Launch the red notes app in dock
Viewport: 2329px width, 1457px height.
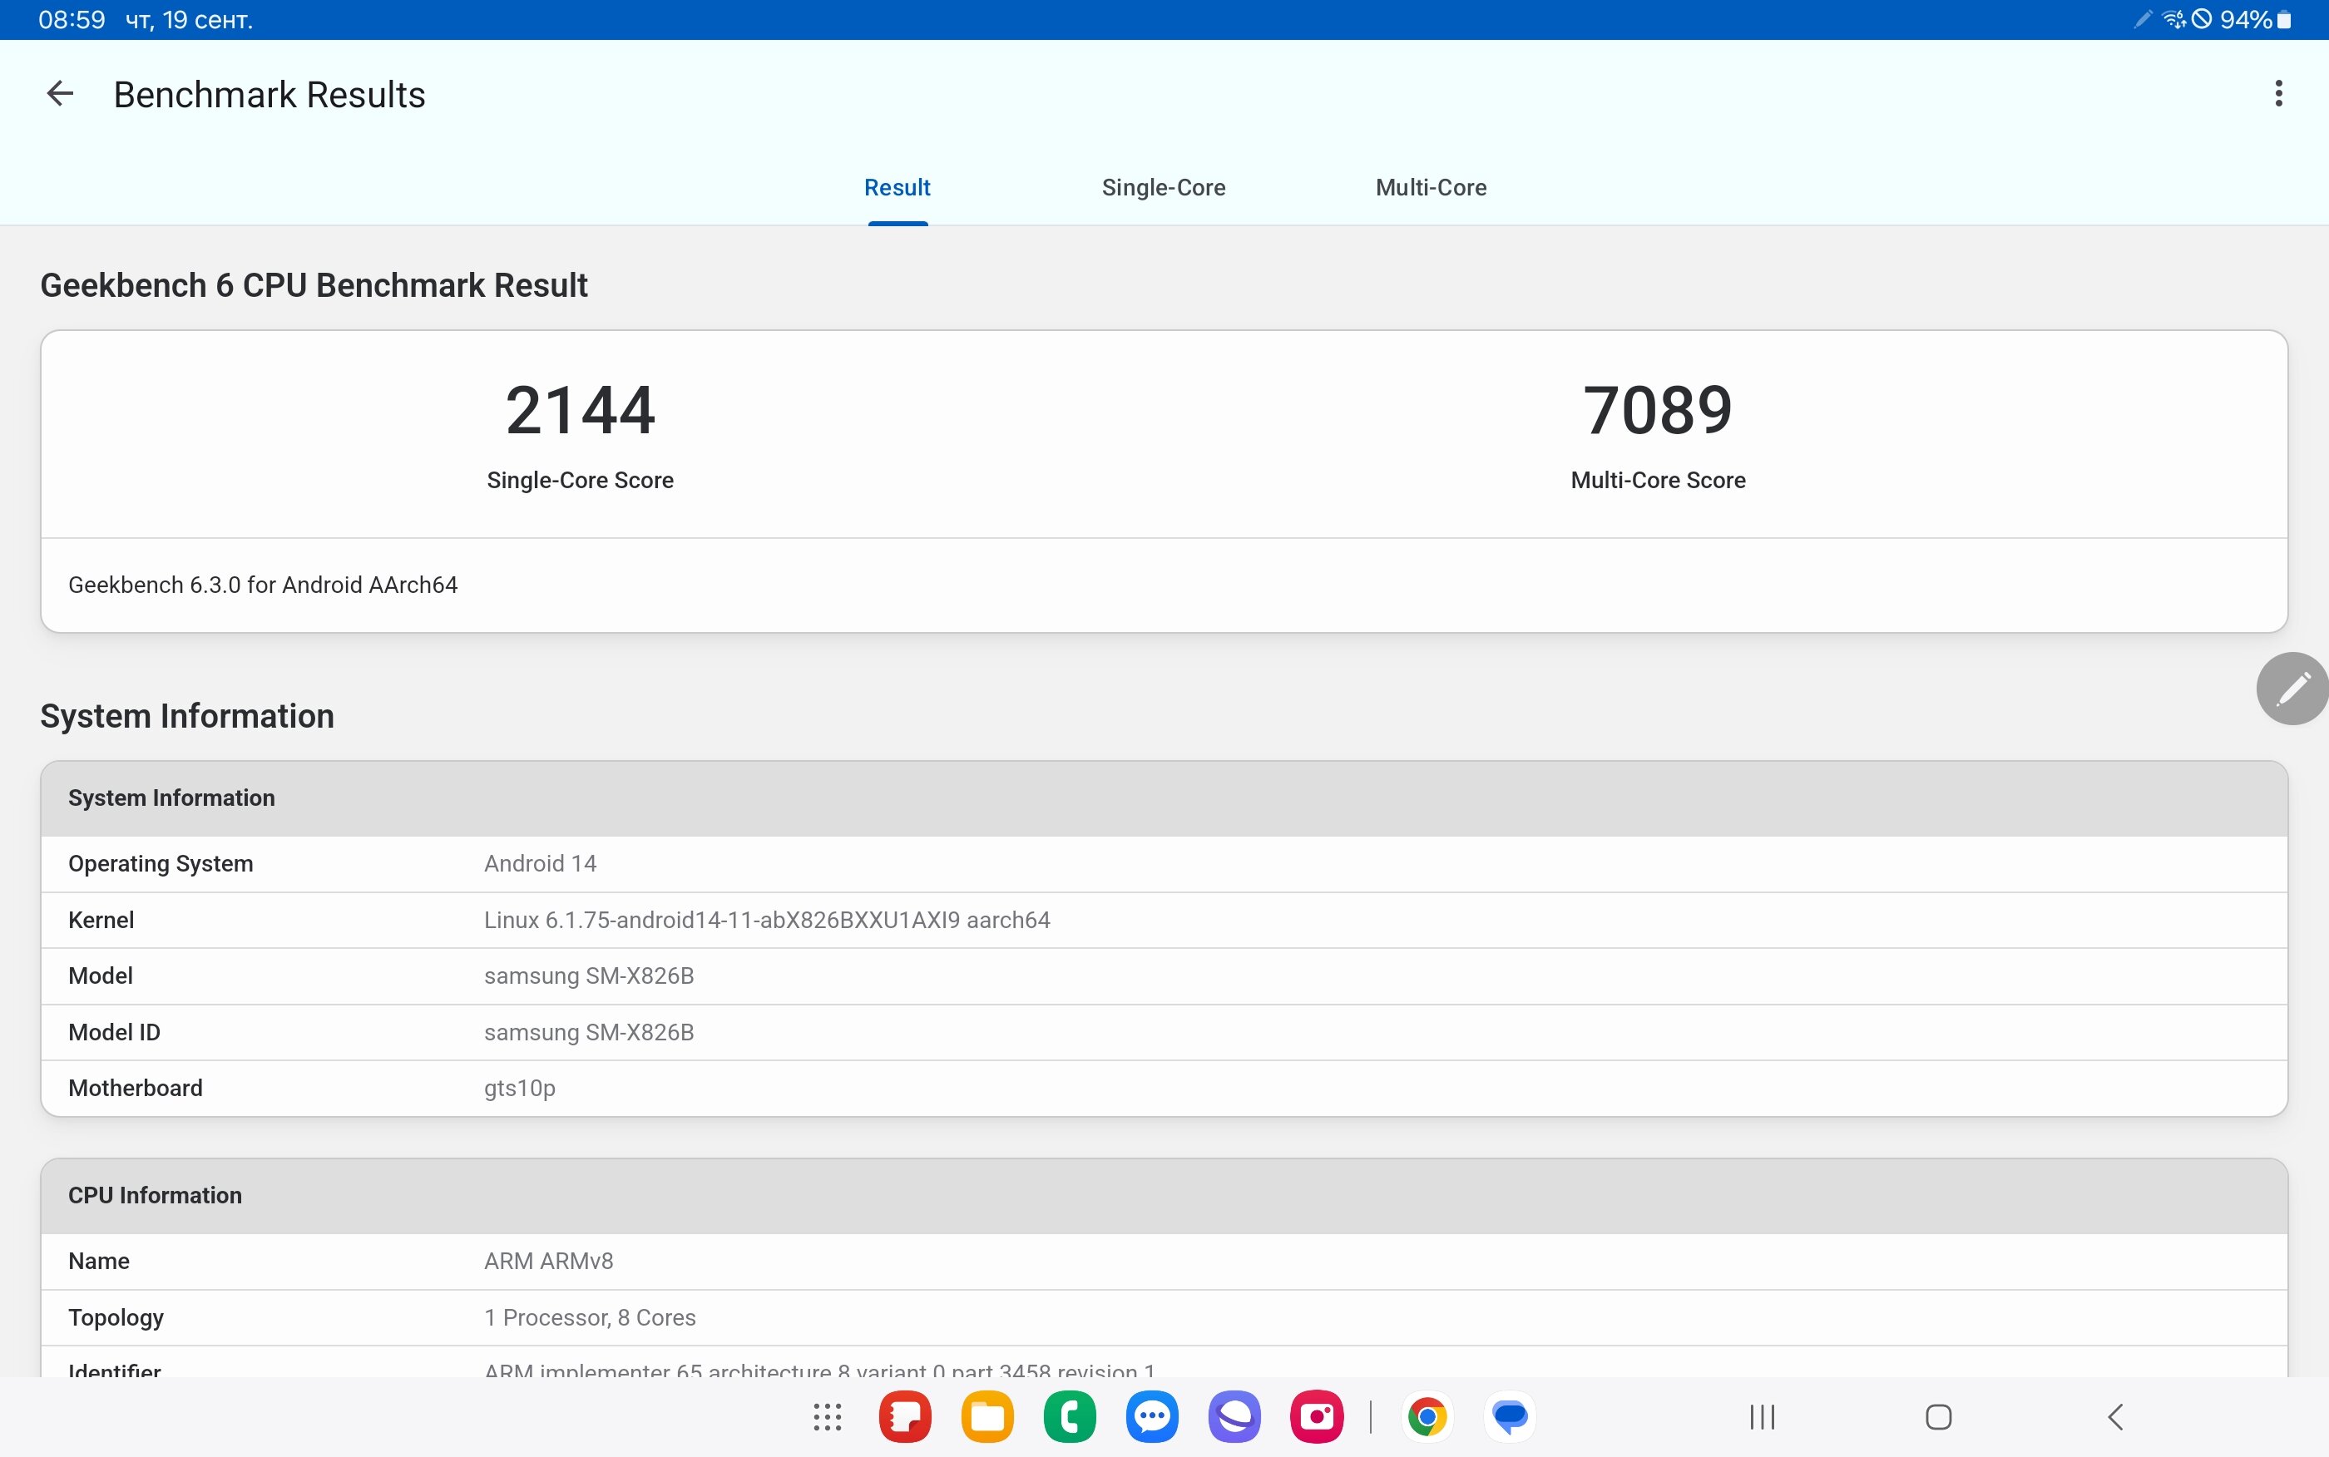pyautogui.click(x=905, y=1416)
